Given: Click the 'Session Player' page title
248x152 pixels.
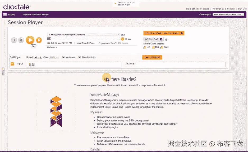Looking at the screenshot, I should pyautogui.click(x=25, y=22).
